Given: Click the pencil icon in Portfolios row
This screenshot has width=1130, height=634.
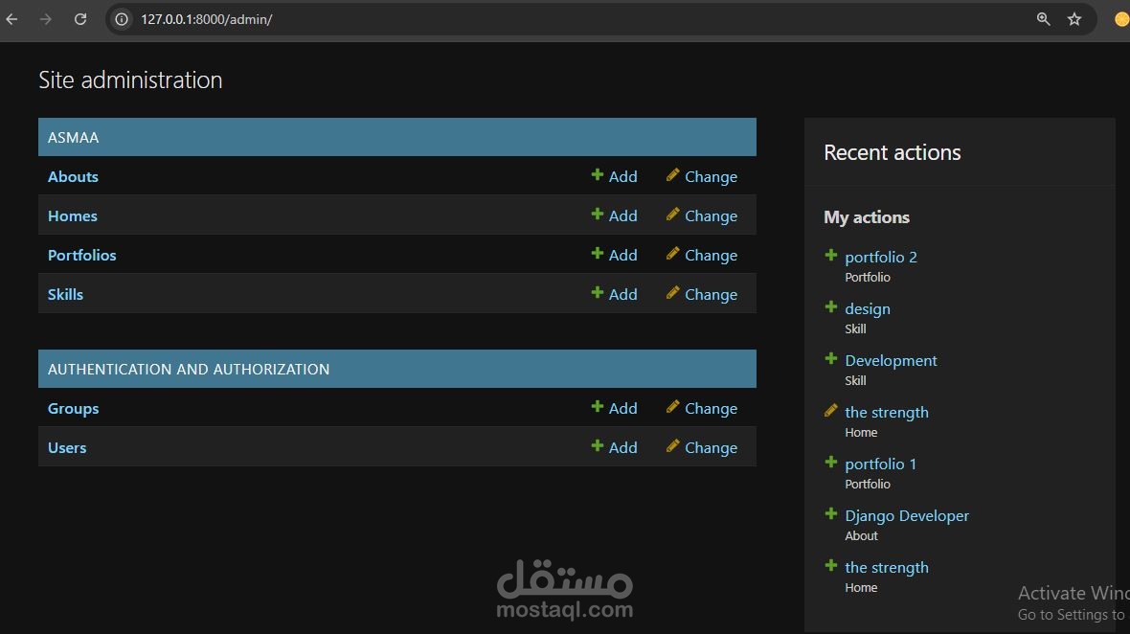Looking at the screenshot, I should pos(672,253).
